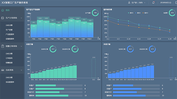Viewport: 177px width, 99px height.
Task: Click the 阿里巴巴 label in 内贸订单
Action: click(x=31, y=92)
